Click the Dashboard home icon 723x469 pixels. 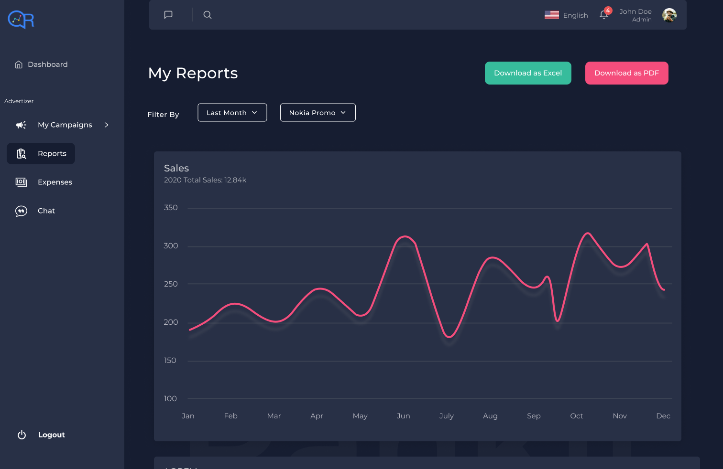point(19,64)
